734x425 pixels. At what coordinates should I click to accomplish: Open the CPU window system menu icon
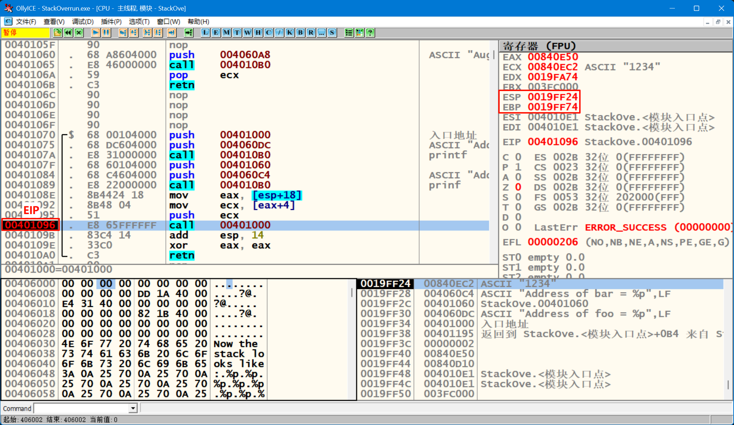click(8, 21)
